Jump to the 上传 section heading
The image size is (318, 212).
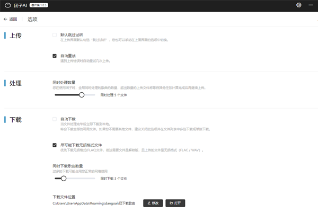click(15, 36)
